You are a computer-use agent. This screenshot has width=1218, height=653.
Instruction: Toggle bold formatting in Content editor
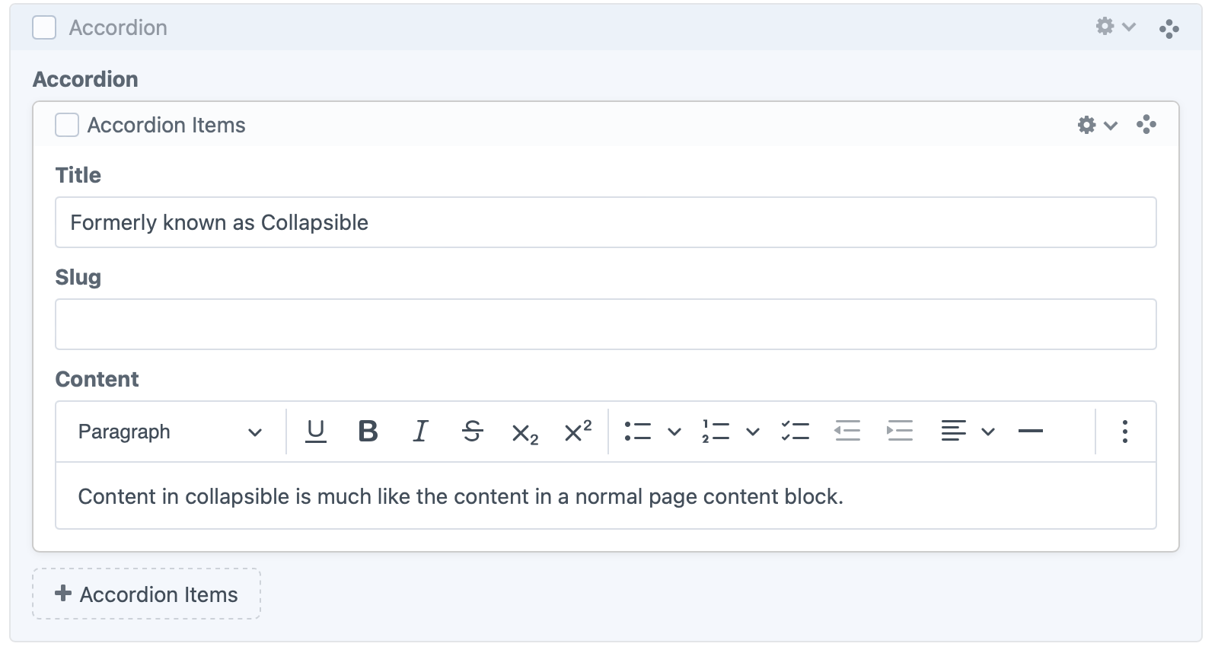368,432
